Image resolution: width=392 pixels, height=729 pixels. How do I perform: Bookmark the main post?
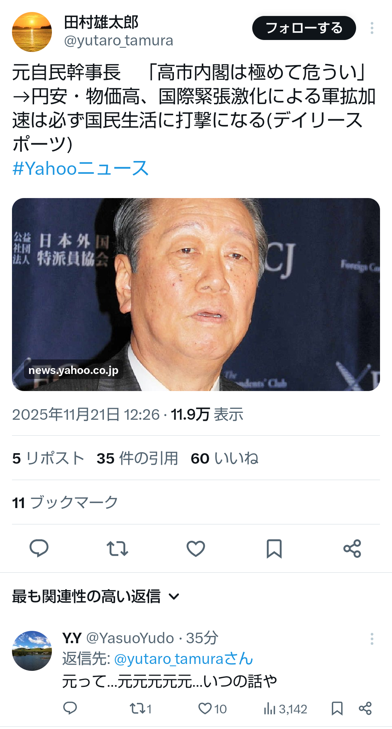click(274, 548)
